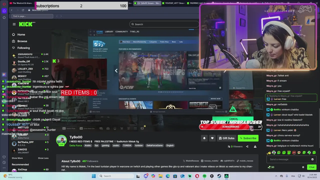Collapse followed channels with Show Less

pos(43,158)
